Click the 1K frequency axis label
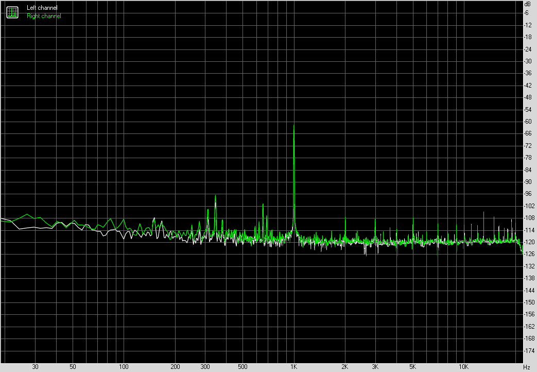The width and height of the screenshot is (537, 372). coord(293,367)
